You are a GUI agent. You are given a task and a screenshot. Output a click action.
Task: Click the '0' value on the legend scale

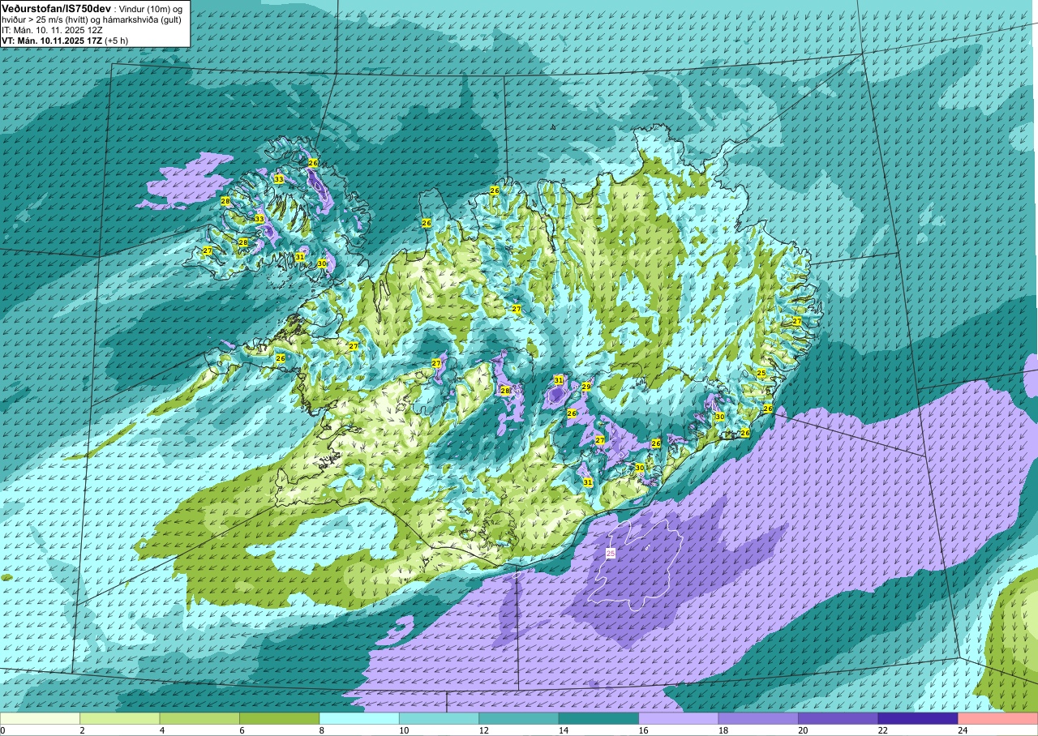[x=3, y=730]
